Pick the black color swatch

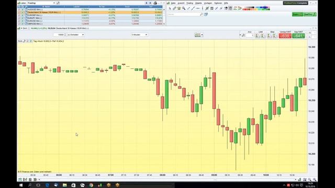coord(253,7)
